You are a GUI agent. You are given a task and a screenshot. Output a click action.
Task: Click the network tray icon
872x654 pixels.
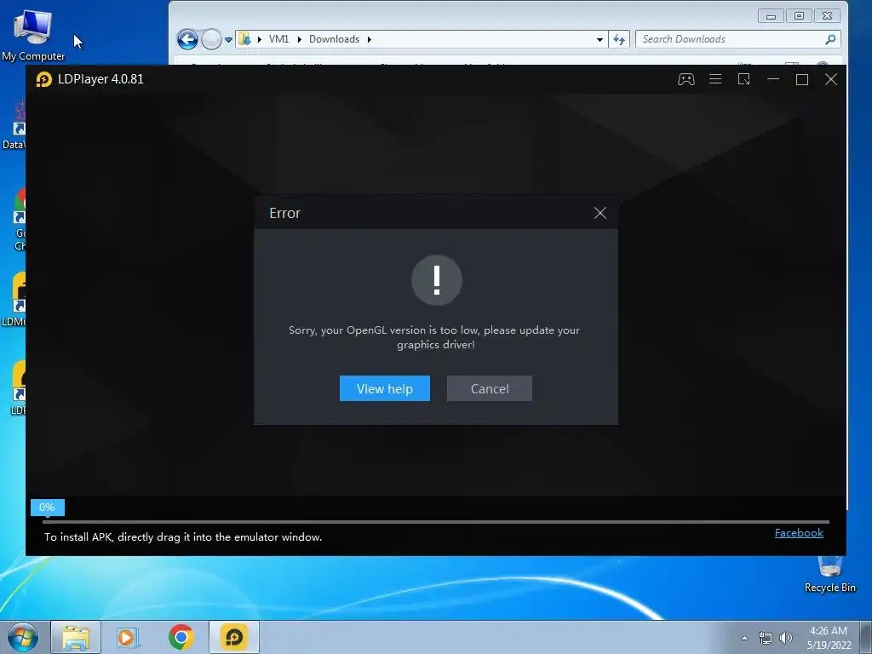(x=766, y=638)
